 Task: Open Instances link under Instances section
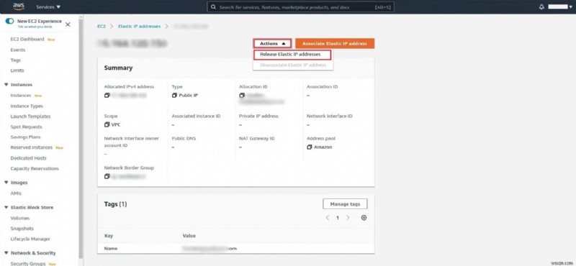pyautogui.click(x=21, y=96)
